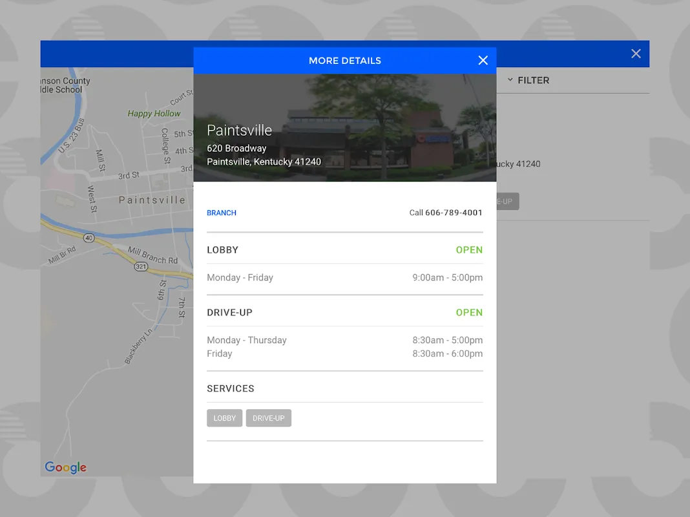Close the branch locator panel behind
Screen dimensions: 690x517
coord(636,54)
